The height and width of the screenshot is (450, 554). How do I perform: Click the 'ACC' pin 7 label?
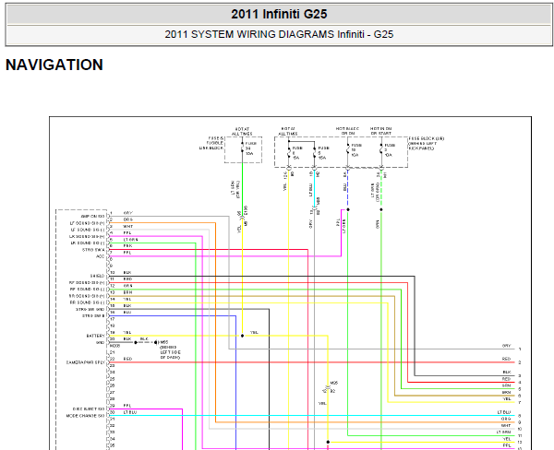[101, 256]
